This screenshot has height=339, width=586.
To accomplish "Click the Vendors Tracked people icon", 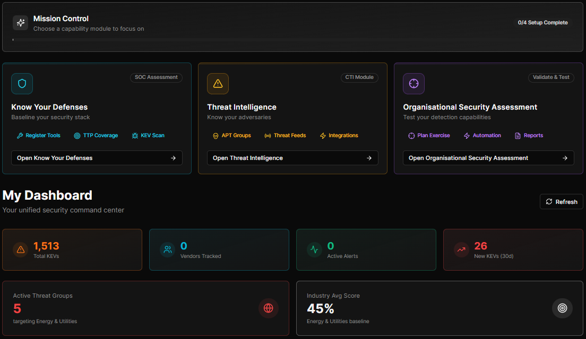I will 168,249.
